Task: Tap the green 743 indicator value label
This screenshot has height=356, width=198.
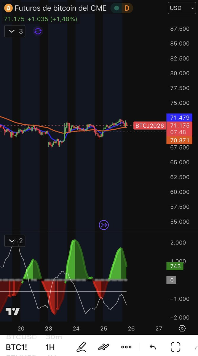Action: 175,266
